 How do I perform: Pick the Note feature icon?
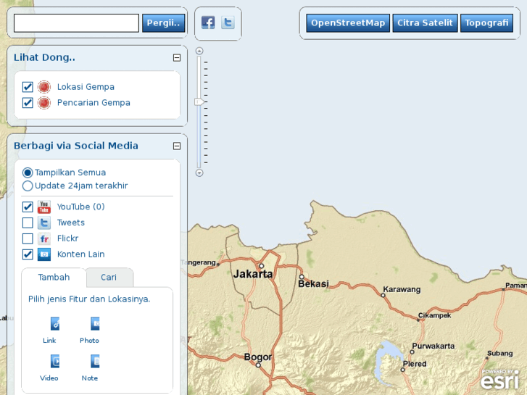point(94,362)
